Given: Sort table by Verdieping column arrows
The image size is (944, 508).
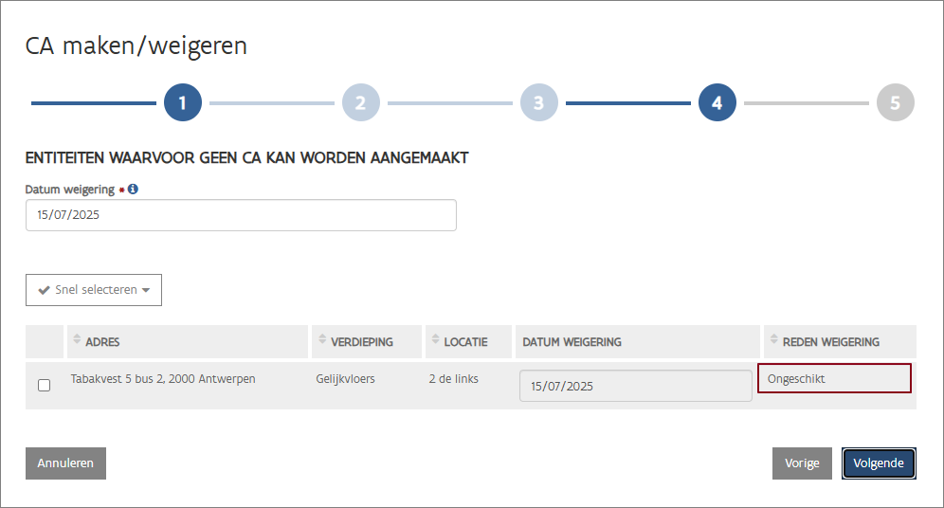Looking at the screenshot, I should (x=322, y=341).
